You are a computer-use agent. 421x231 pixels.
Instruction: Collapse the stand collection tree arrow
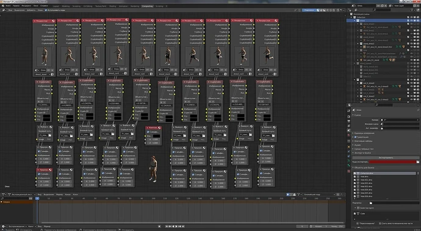coord(354,20)
